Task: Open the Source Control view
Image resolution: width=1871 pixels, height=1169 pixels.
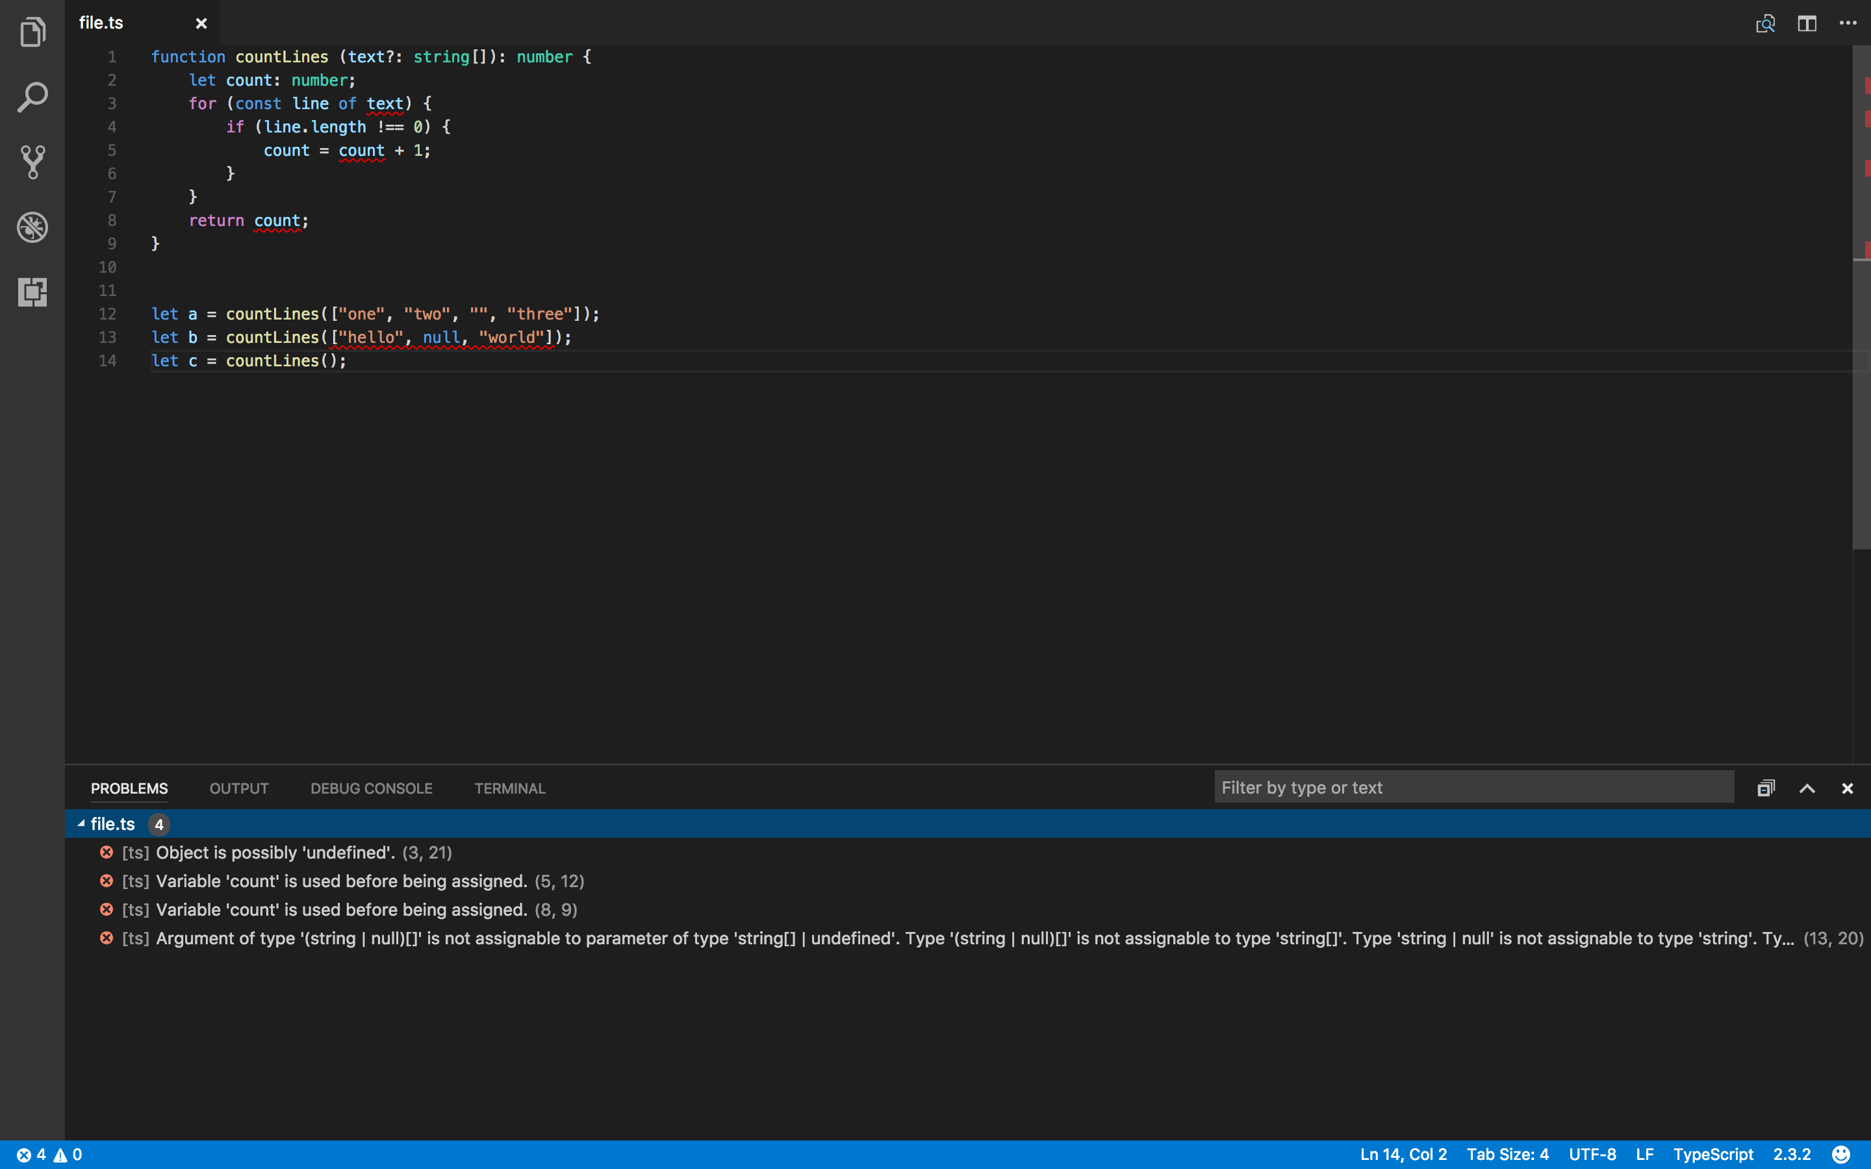Action: click(x=32, y=162)
